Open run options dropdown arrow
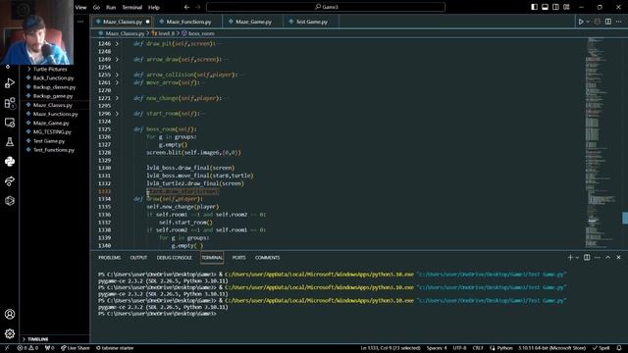The width and height of the screenshot is (628, 353). [x=588, y=22]
